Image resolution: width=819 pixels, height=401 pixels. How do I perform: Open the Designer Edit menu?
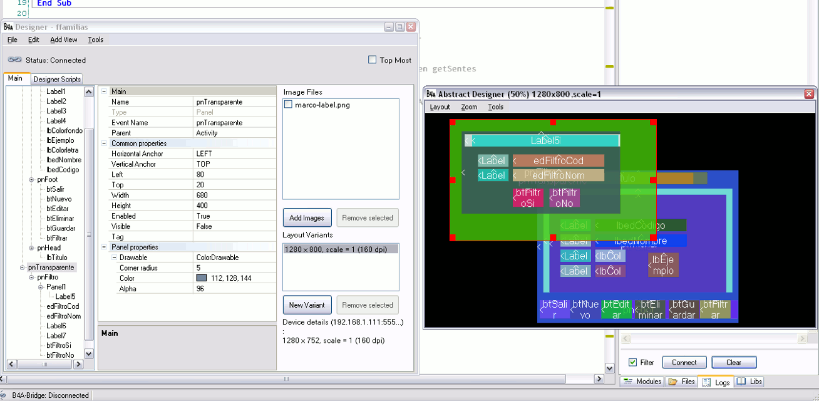34,39
